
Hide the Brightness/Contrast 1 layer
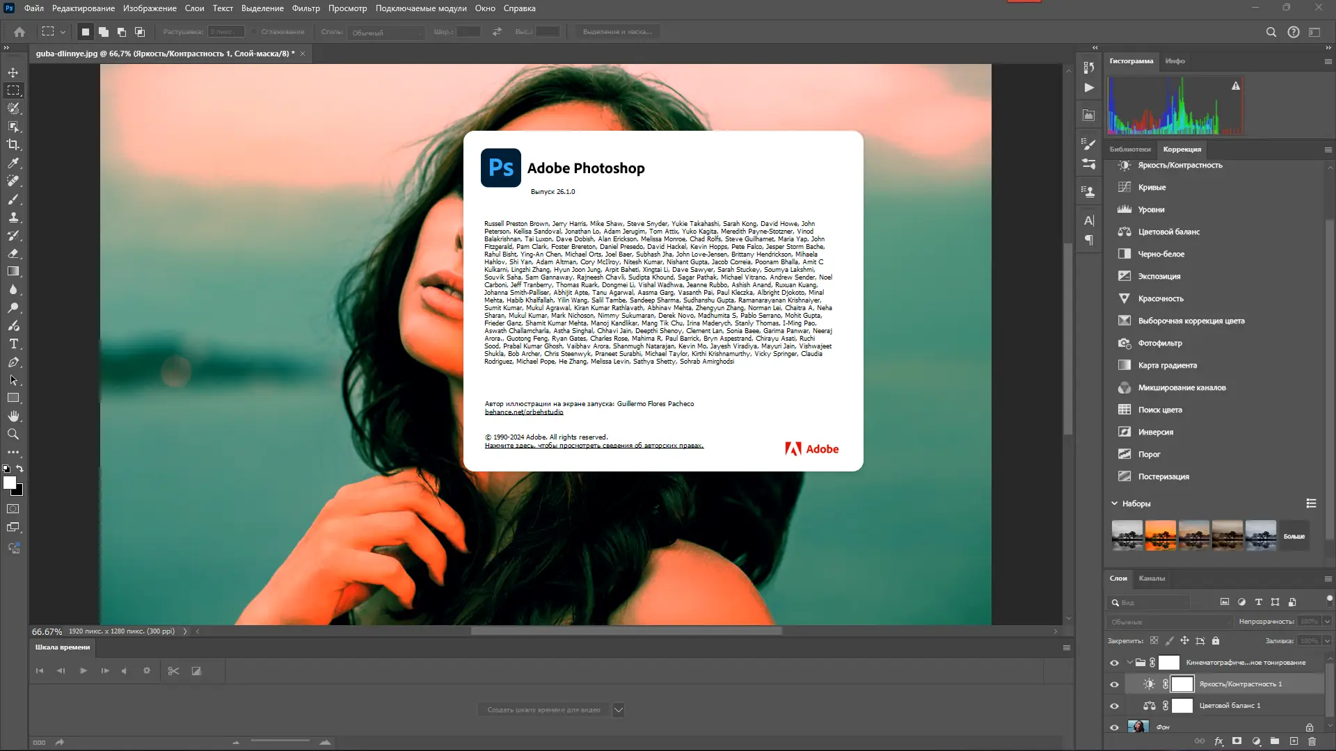pos(1114,684)
